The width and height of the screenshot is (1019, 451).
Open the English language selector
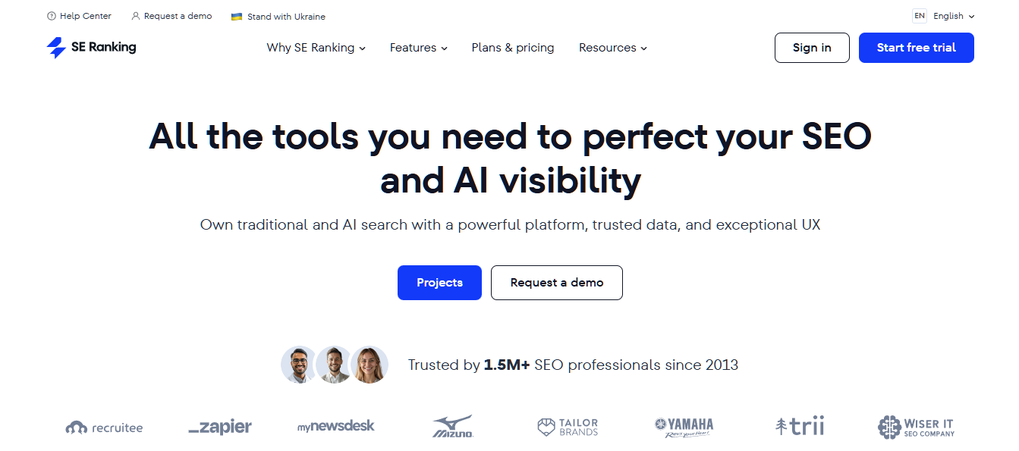952,15
